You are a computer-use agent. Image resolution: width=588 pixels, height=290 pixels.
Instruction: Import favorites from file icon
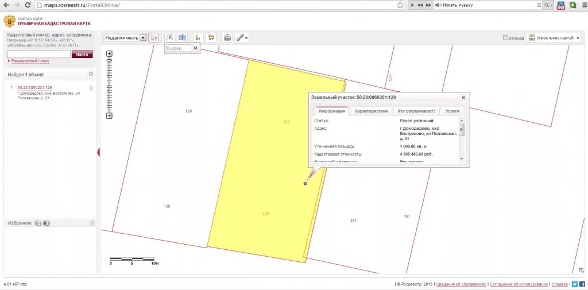38,223
